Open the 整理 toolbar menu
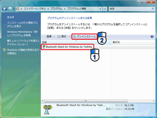The width and height of the screenshot is (157, 118). point(49,37)
